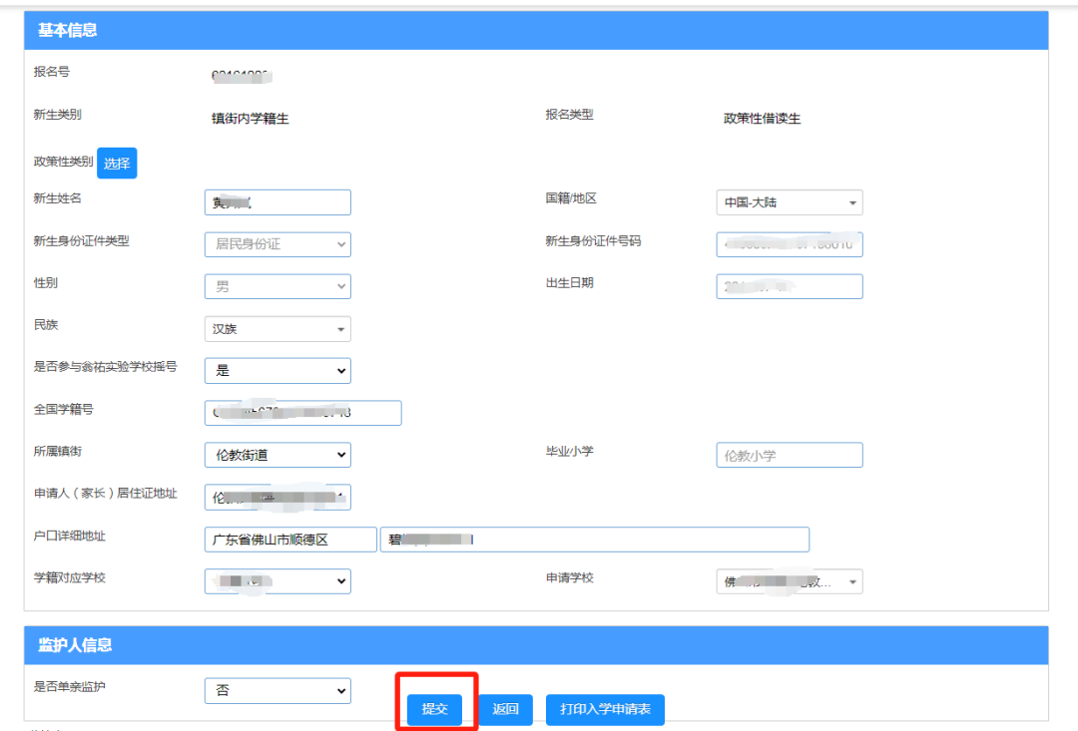The width and height of the screenshot is (1078, 731).
Task: Open the 申请学校 dropdown
Action: point(790,581)
